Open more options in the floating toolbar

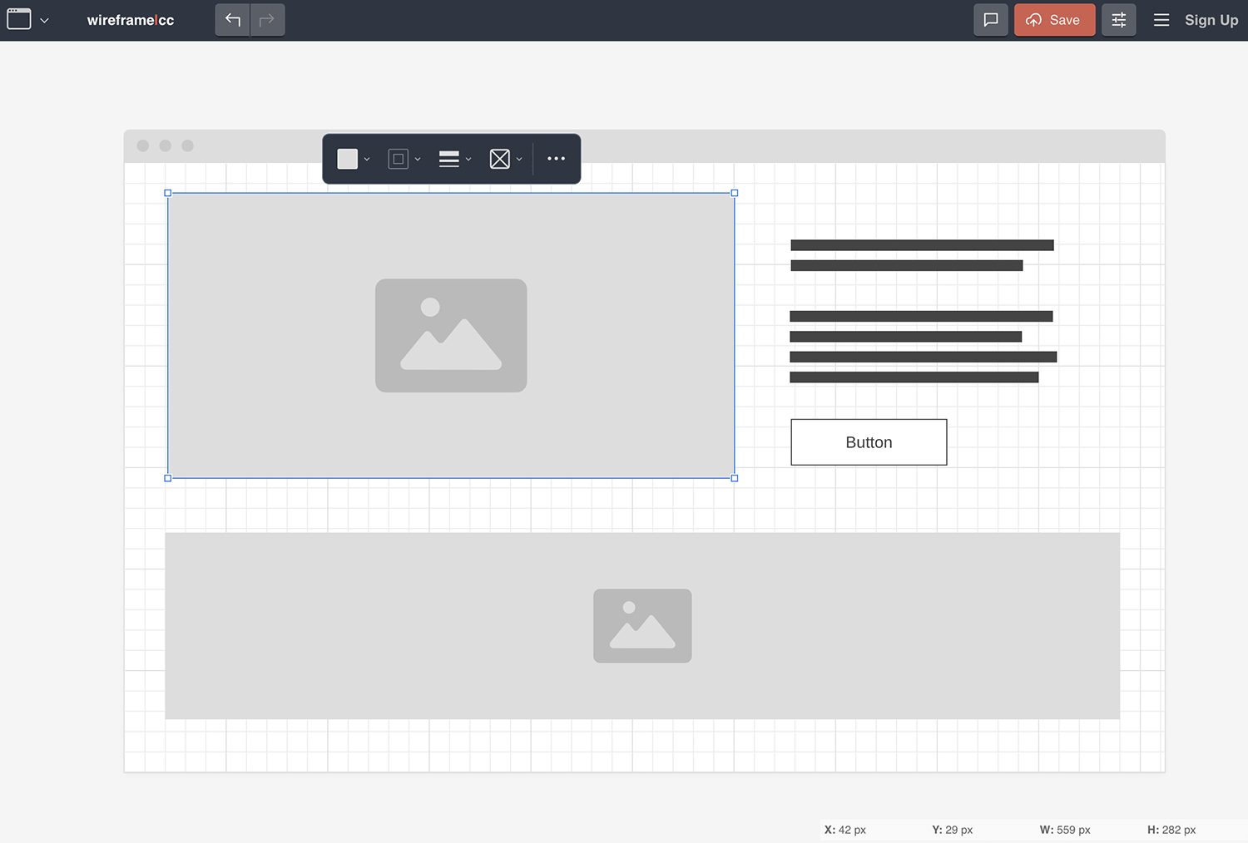coord(557,159)
